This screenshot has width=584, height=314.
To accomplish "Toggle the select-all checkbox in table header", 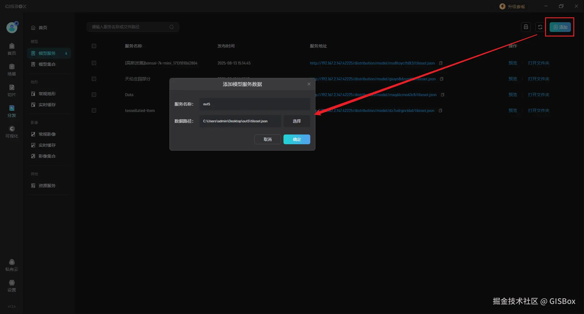I will coord(94,46).
